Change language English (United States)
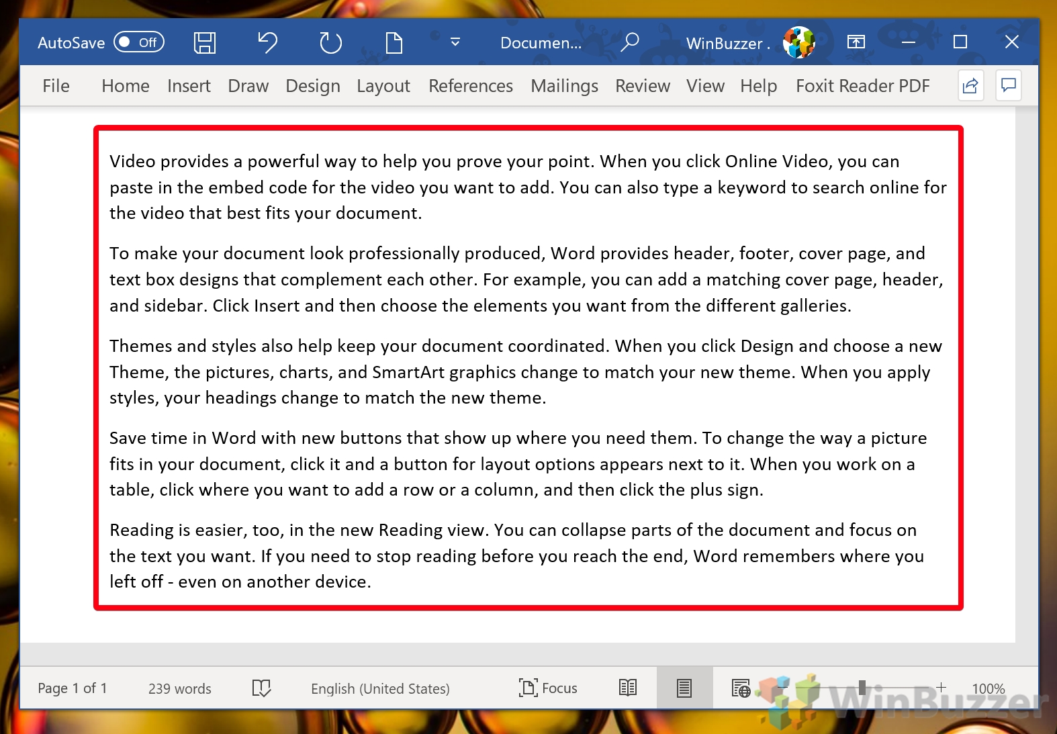 pyautogui.click(x=380, y=688)
